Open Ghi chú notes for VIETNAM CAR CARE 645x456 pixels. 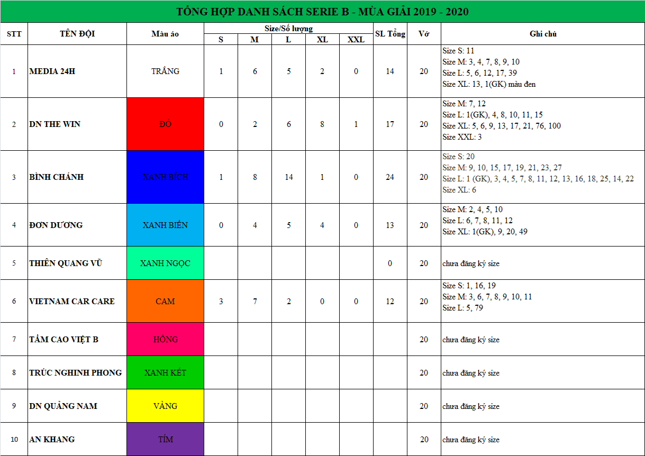pyautogui.click(x=543, y=302)
